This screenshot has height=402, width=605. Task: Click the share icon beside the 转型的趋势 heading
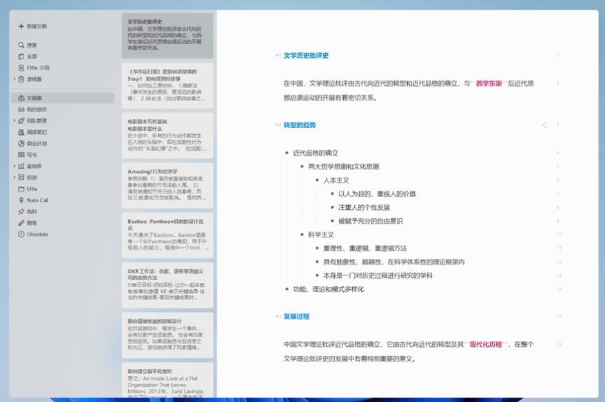tap(544, 125)
